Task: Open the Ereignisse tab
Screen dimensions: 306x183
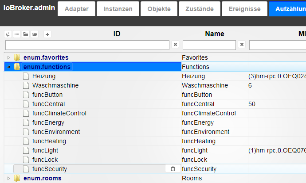Action: pyautogui.click(x=245, y=9)
